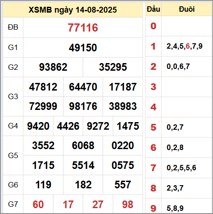Click head digit 3 in Đầu column
The image size is (213, 214).
click(153, 87)
